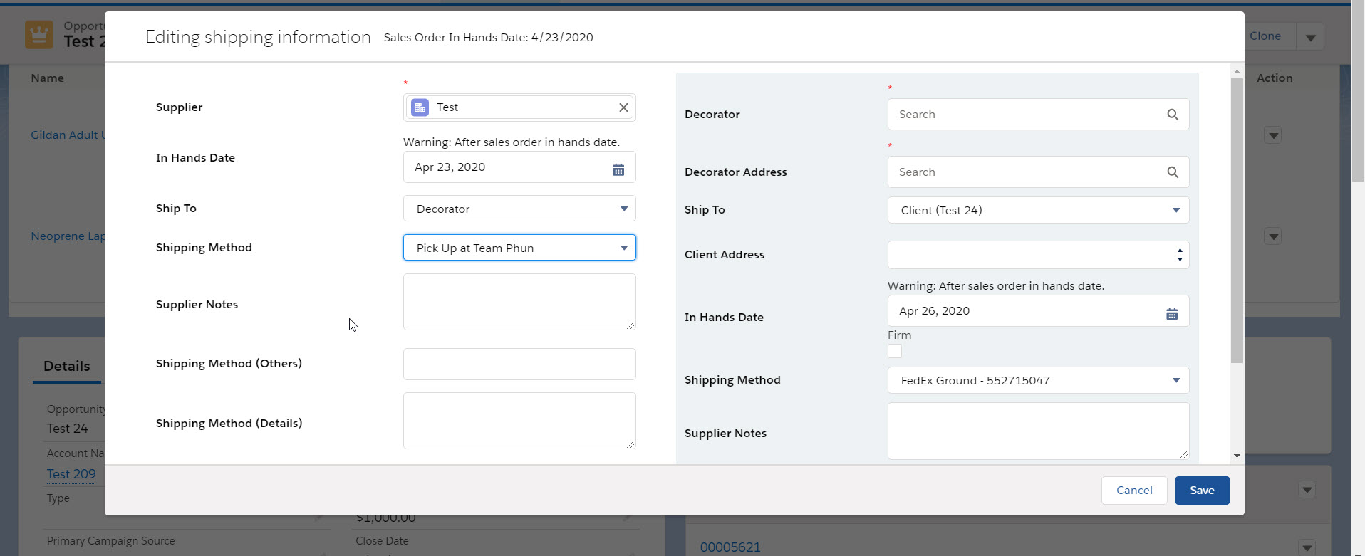The height and width of the screenshot is (556, 1365).
Task: Click search icon in Decorator Address field
Action: click(x=1173, y=172)
